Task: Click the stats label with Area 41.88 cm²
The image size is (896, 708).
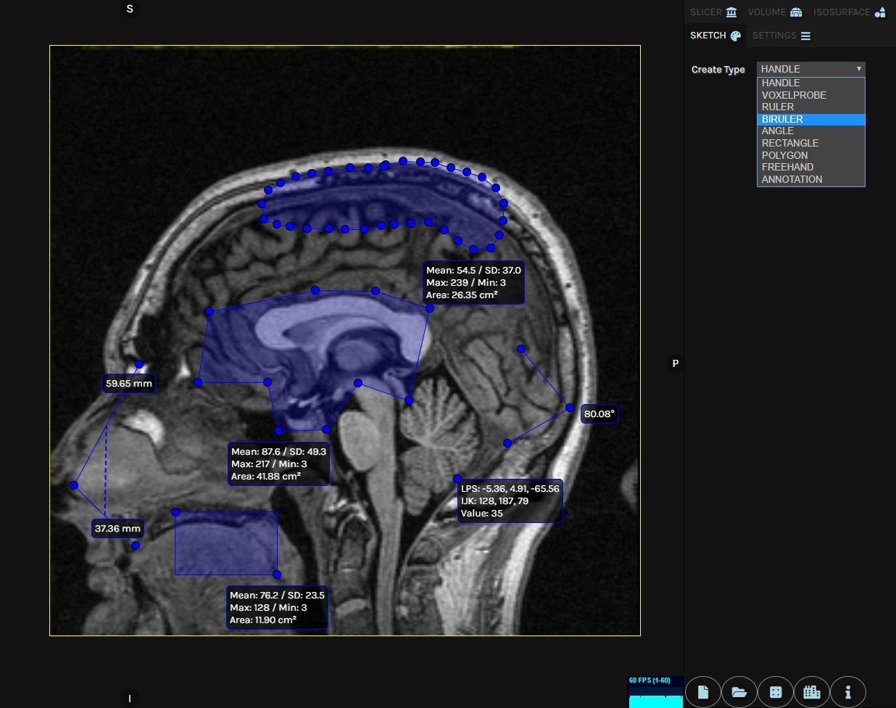Action: tap(279, 464)
